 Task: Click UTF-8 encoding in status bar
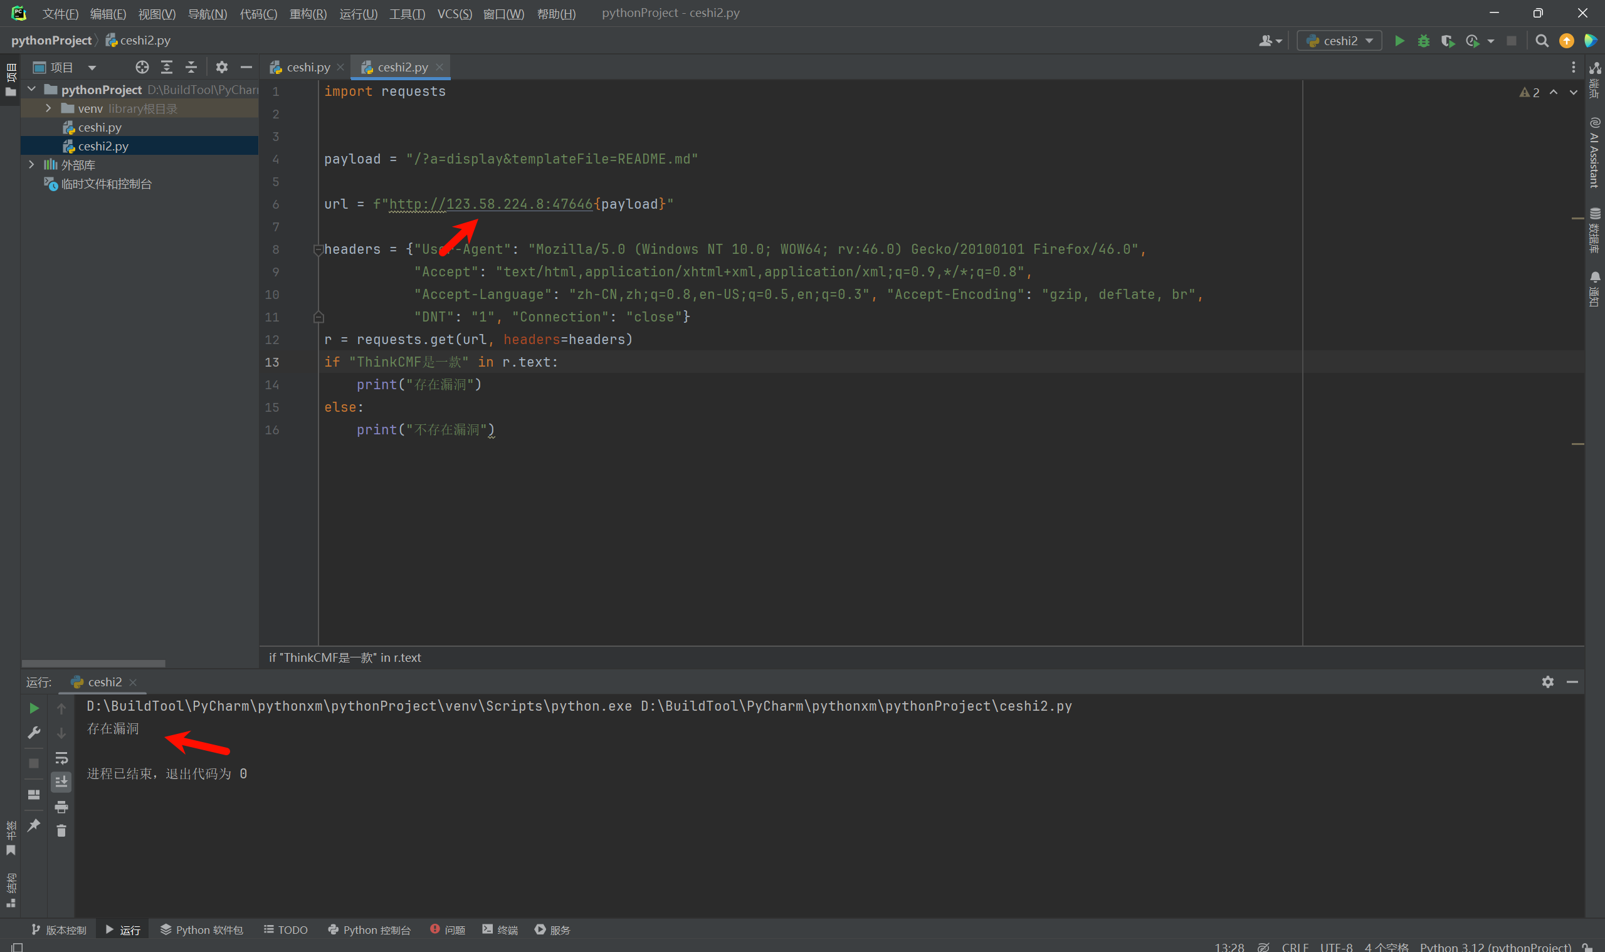point(1336,947)
